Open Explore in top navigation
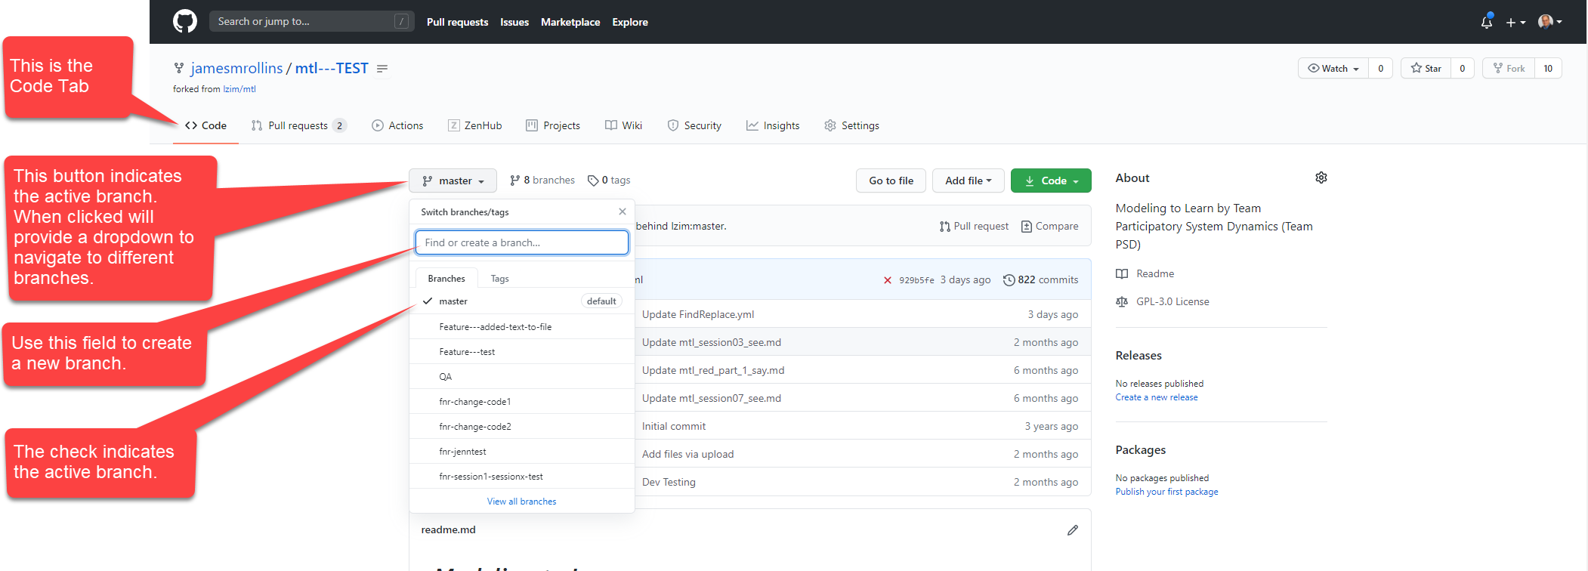 [x=630, y=22]
